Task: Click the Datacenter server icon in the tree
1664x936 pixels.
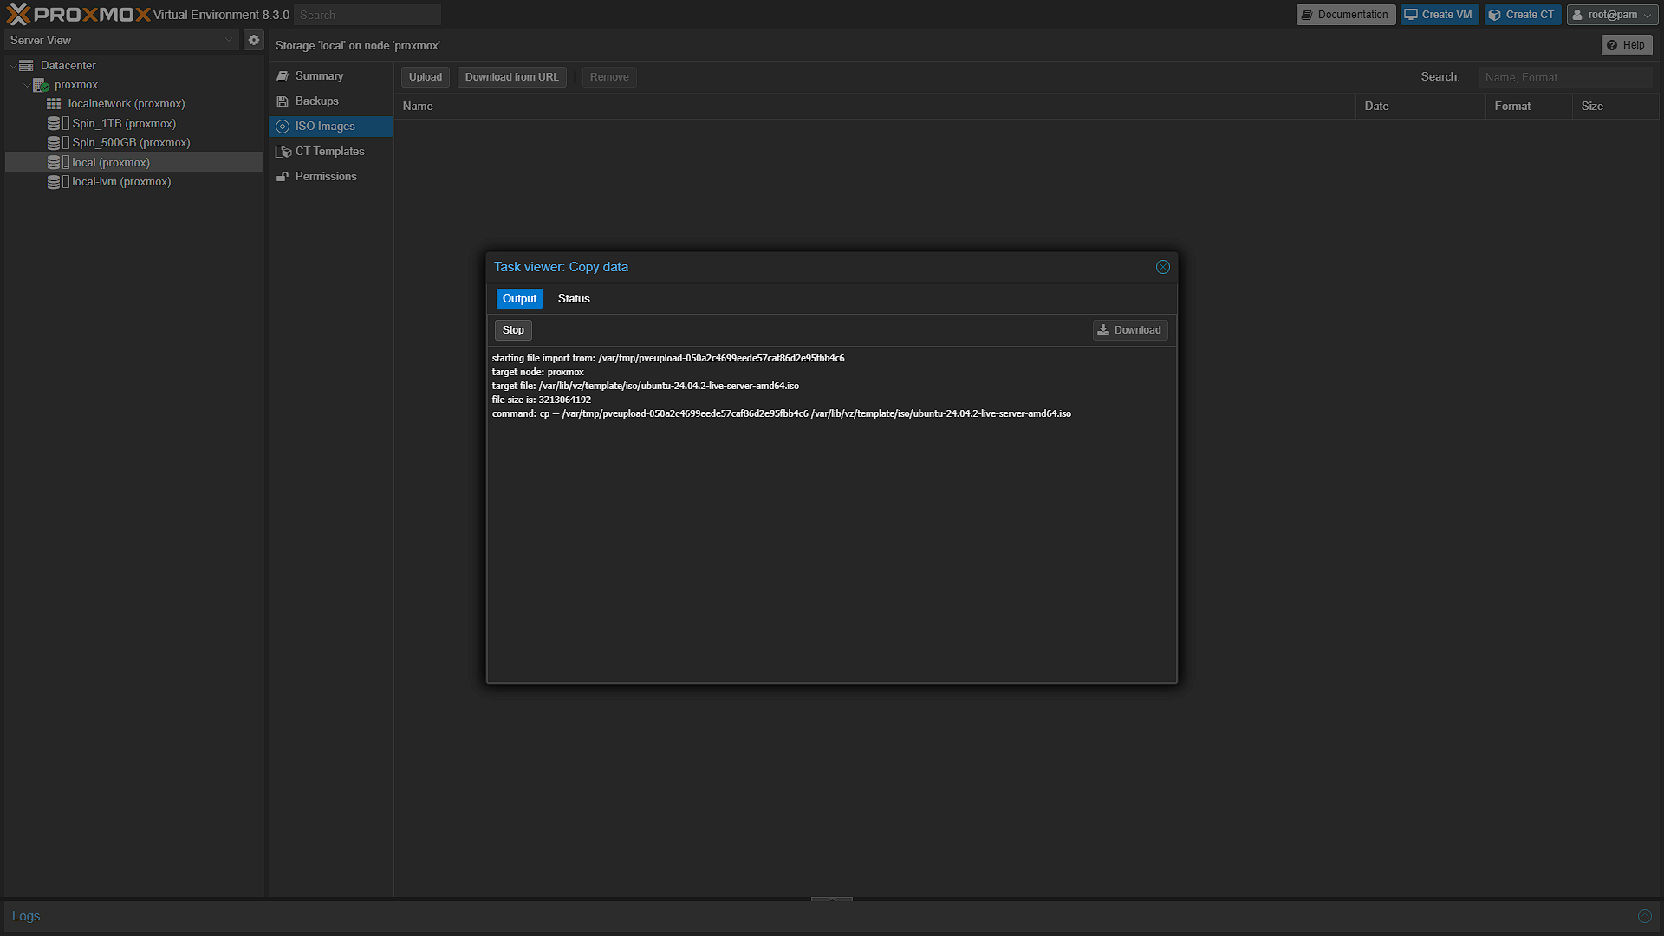Action: tap(26, 65)
